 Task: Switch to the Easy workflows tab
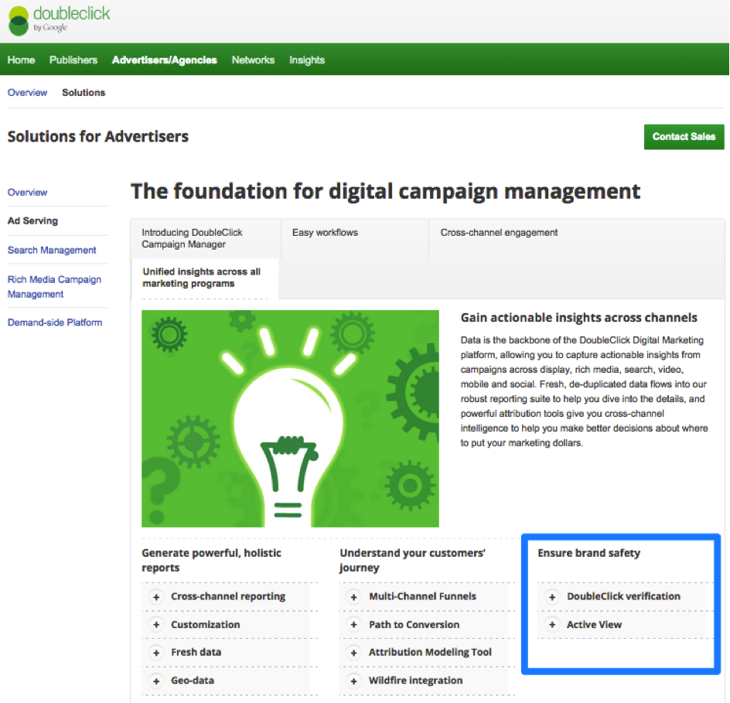355,238
